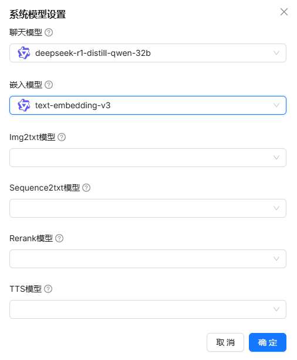Screen dimensions: 297x360
Task: Click the help icon beside Sequence2txt模型
Action: pyautogui.click(x=86, y=188)
